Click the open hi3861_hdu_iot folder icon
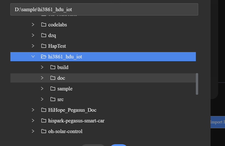This screenshot has height=146, width=225. [44, 57]
